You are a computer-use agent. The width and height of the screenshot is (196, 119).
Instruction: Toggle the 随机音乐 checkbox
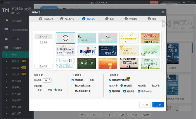coord(125,91)
